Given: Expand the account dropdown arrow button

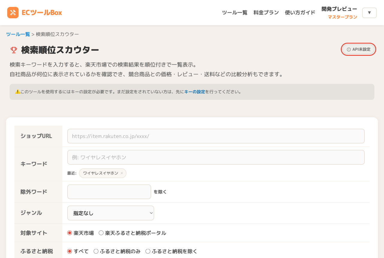Looking at the screenshot, I should [369, 13].
